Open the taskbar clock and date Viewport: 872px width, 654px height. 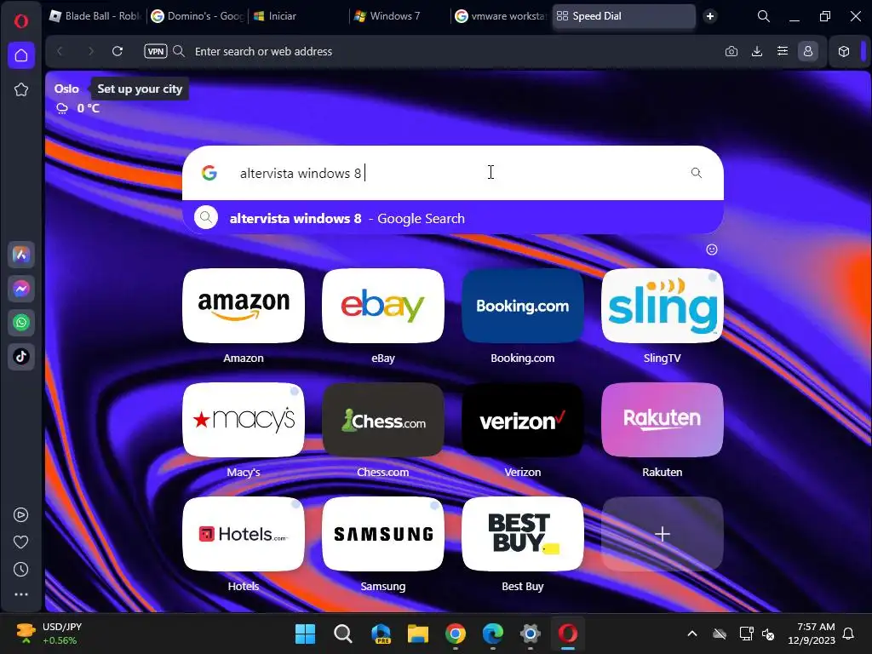[812, 634]
